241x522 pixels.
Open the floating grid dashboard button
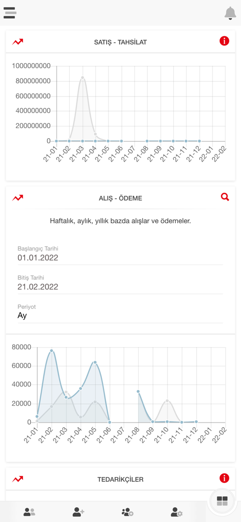[x=222, y=501]
